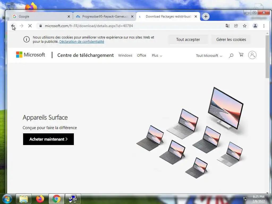Bookmark page with the star icon
The height and width of the screenshot is (204, 272).
245,26
